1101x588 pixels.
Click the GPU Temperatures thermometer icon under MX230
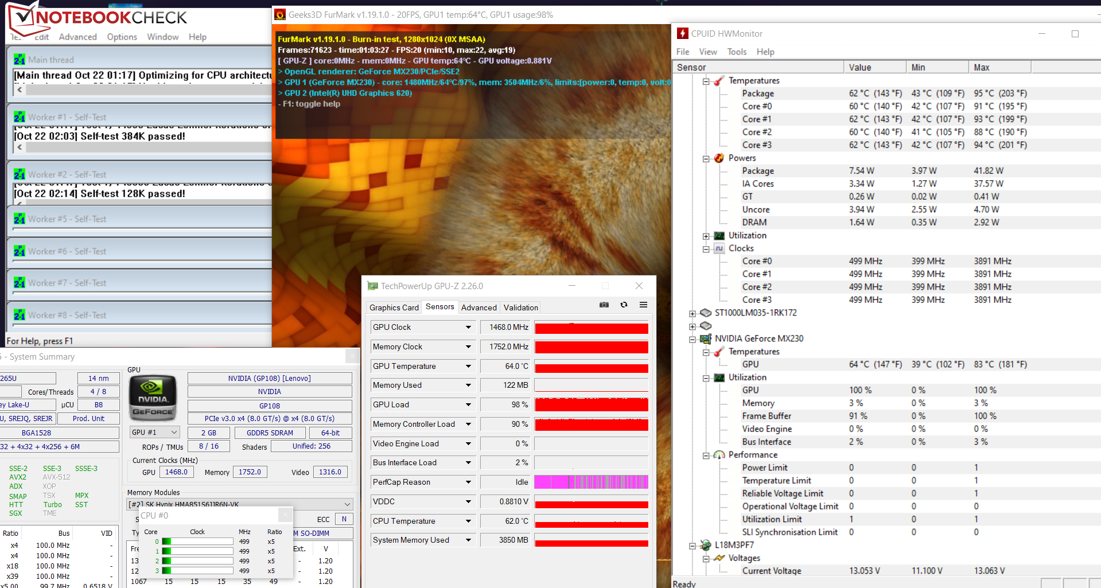pos(719,352)
